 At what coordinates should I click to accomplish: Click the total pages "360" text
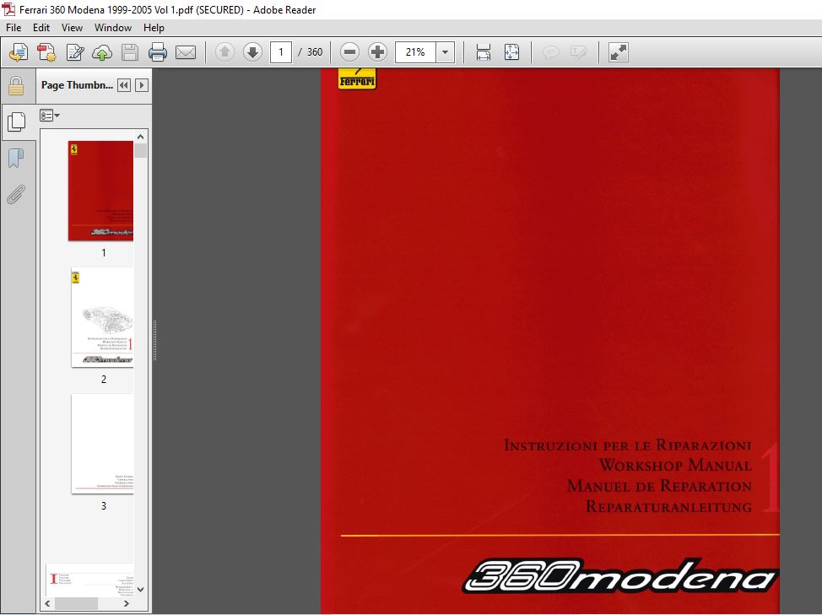[315, 51]
